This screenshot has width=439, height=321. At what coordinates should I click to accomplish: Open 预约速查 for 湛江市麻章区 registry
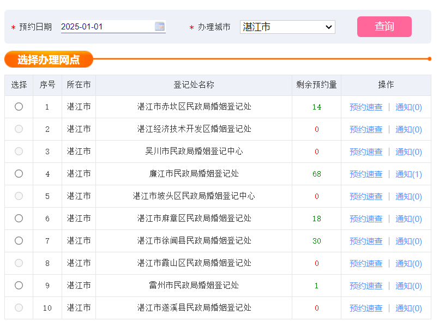pos(366,219)
